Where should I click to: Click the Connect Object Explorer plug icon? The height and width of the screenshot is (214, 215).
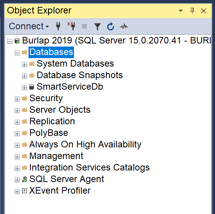[x=58, y=26]
